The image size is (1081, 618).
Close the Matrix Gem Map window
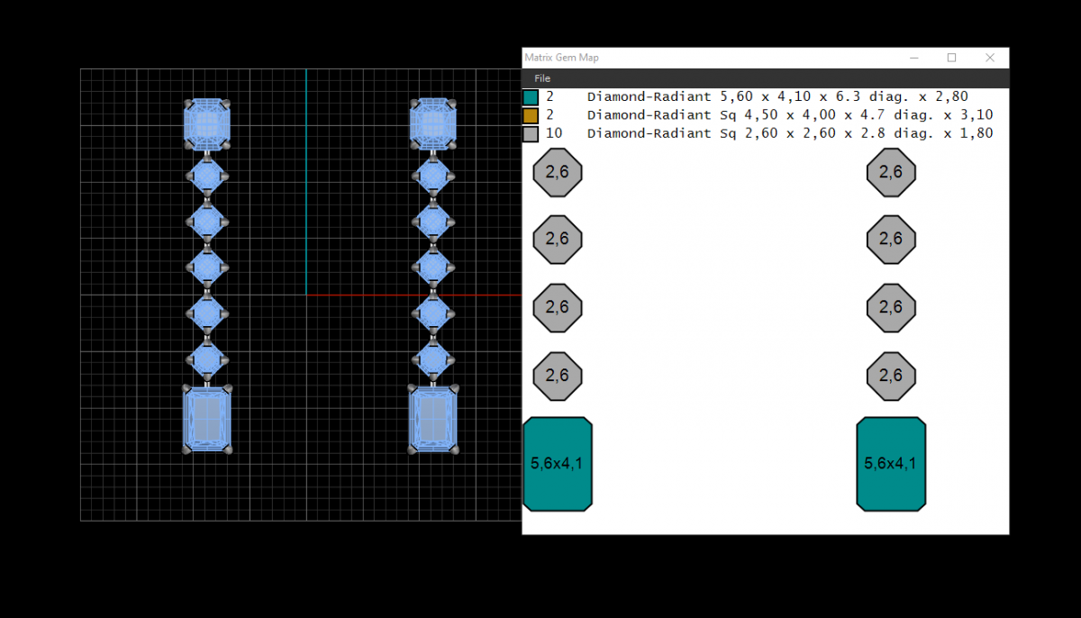(x=989, y=58)
